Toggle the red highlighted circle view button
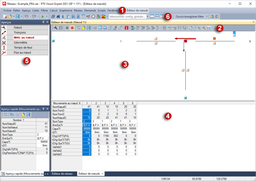 [x=72, y=28]
